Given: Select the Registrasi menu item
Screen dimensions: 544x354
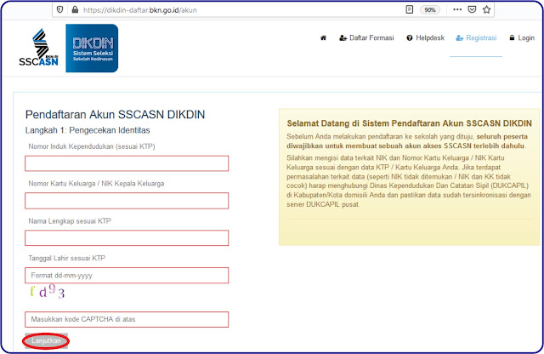Looking at the screenshot, I should 476,37.
